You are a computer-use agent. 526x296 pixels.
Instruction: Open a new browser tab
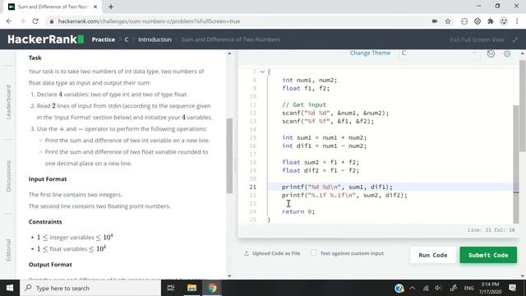111,7
